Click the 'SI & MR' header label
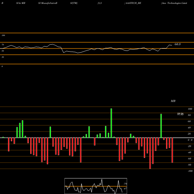The height and width of the screenshot is (194, 194). pyautogui.click(x=21, y=3)
